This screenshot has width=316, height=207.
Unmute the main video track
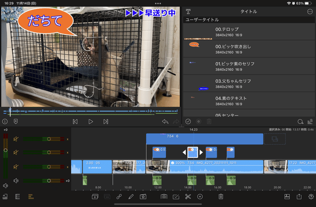(x=16, y=167)
